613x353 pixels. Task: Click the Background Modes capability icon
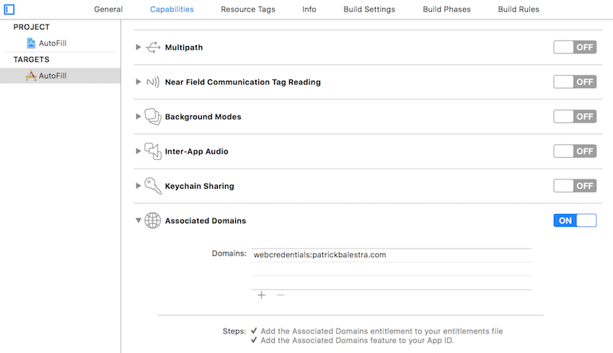153,117
